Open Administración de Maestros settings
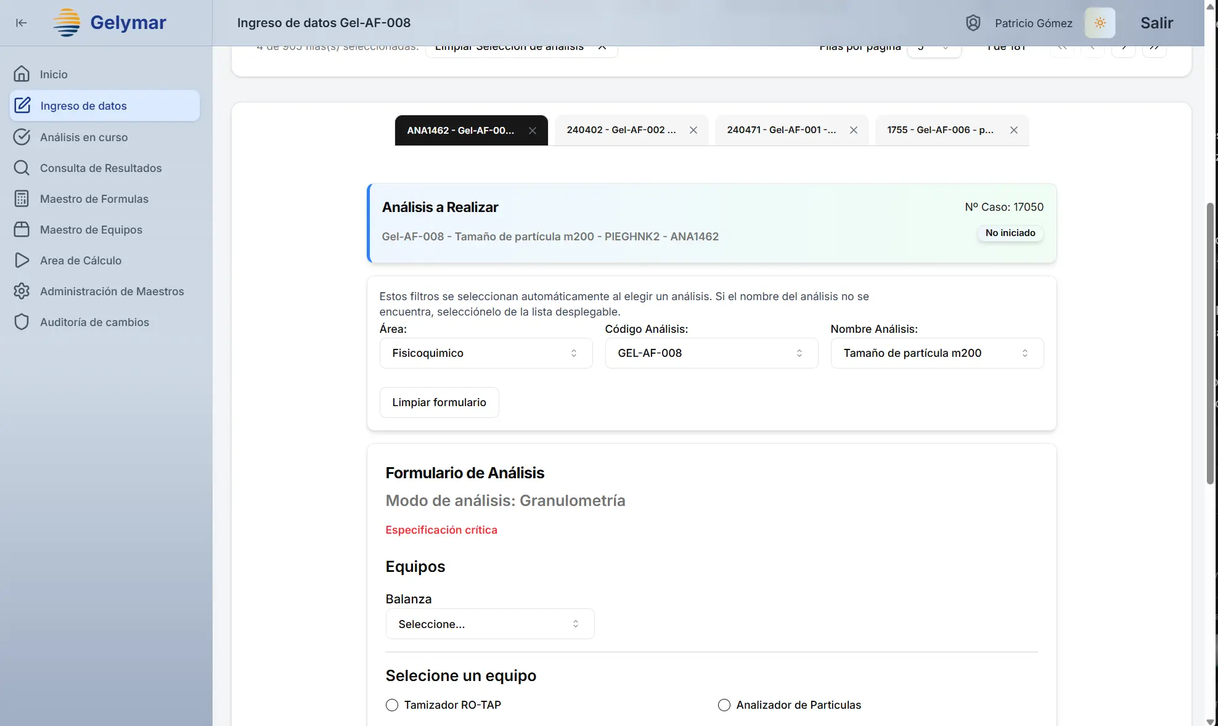The height and width of the screenshot is (726, 1218). click(x=112, y=291)
